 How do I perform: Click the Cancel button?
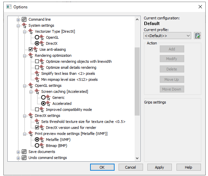pyautogui.click(x=131, y=167)
